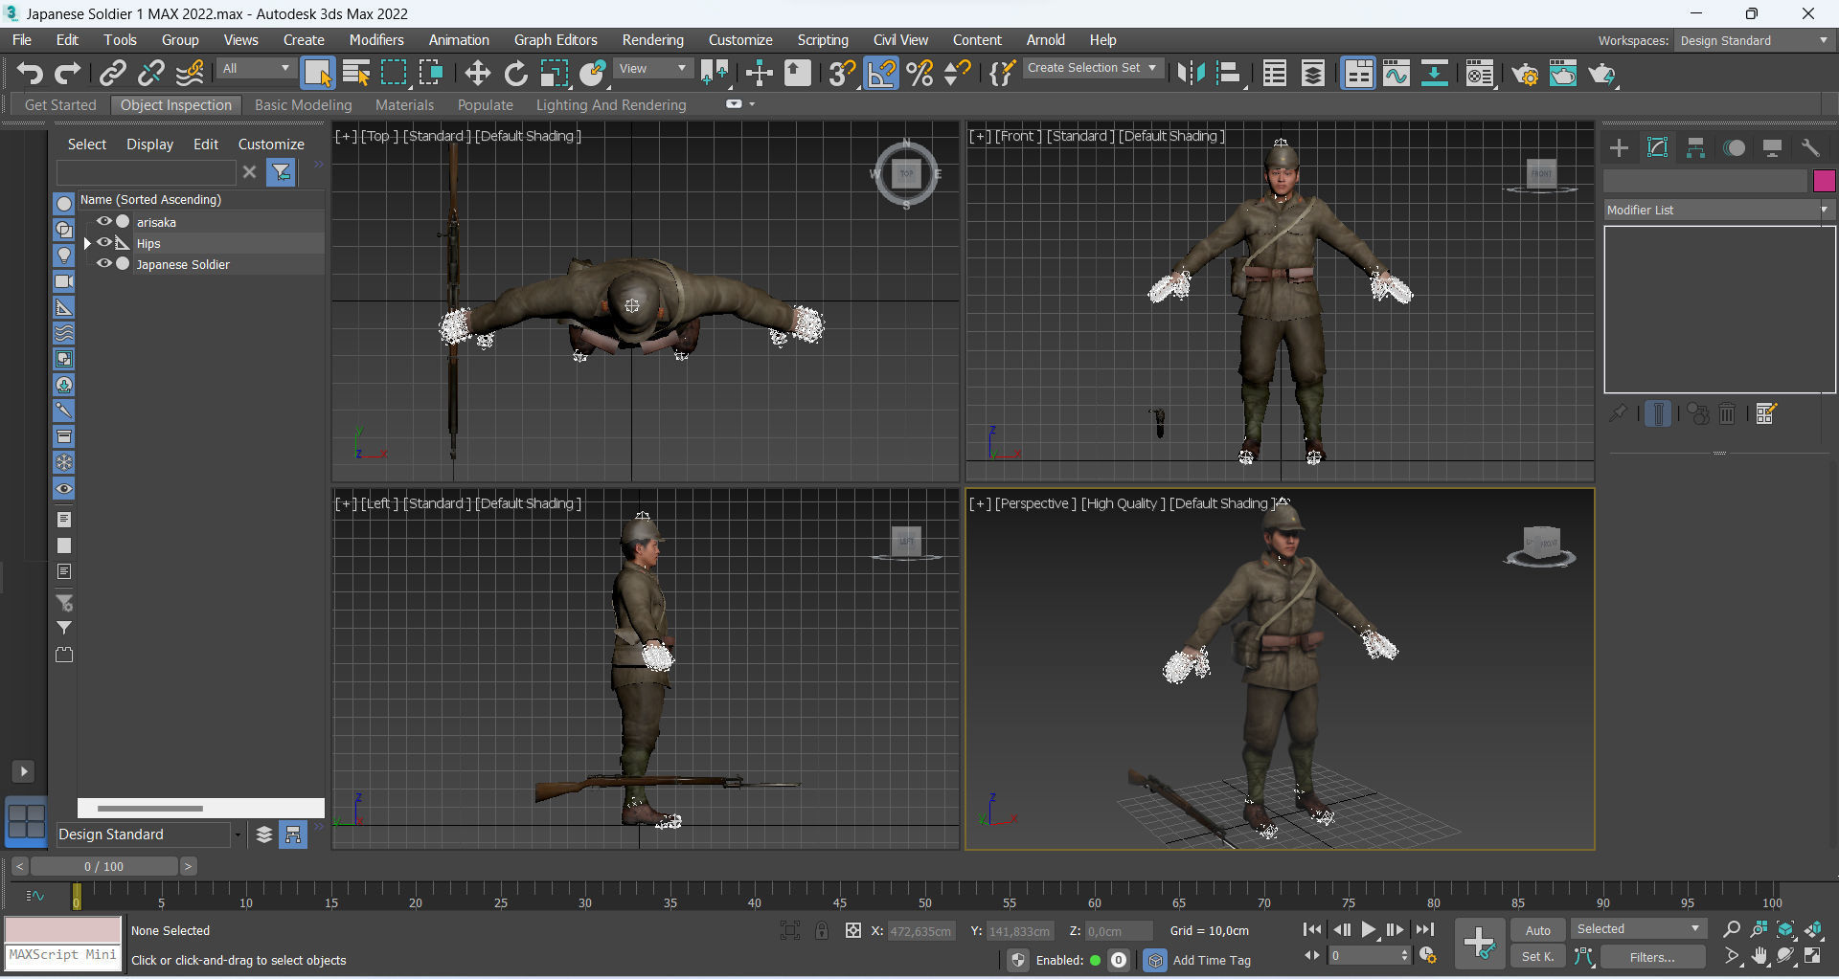
Task: Play the animation
Action: (x=1369, y=929)
